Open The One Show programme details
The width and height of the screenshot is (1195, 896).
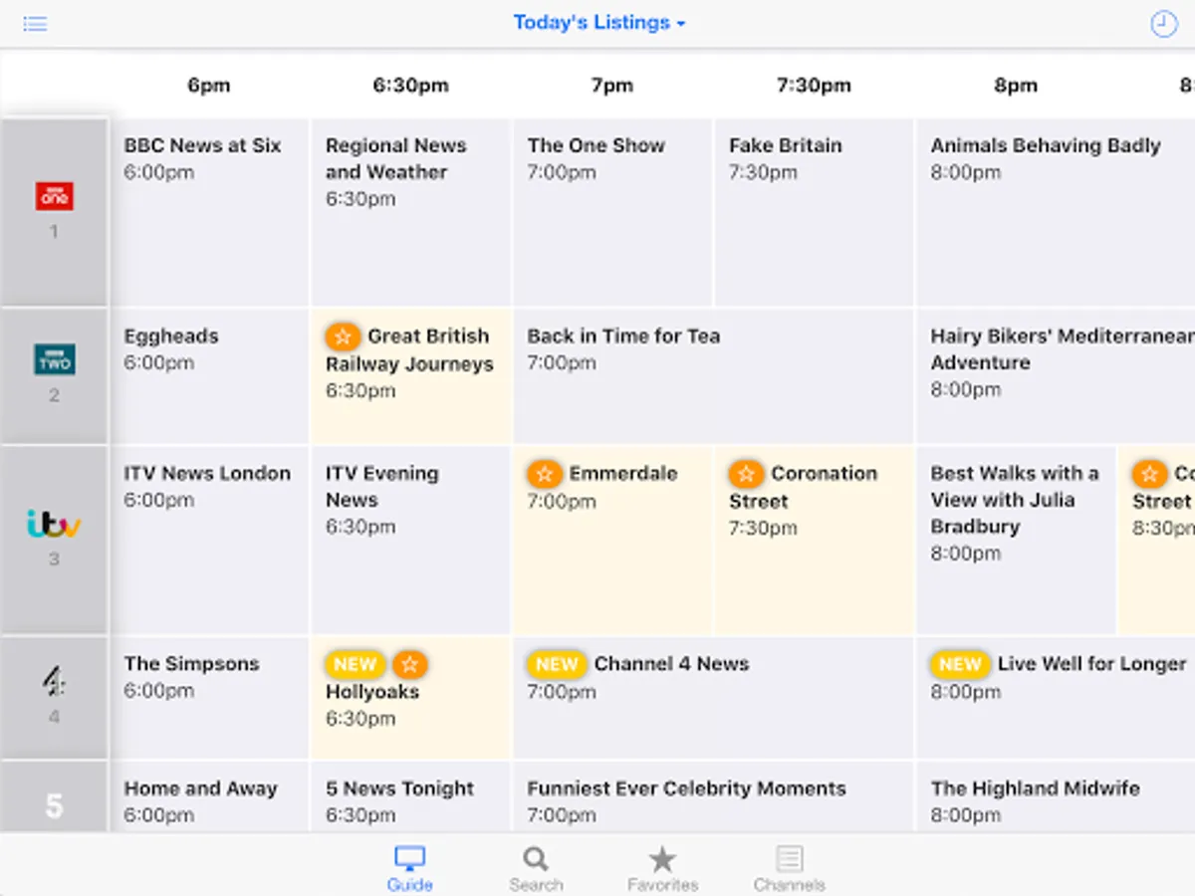[x=611, y=211]
